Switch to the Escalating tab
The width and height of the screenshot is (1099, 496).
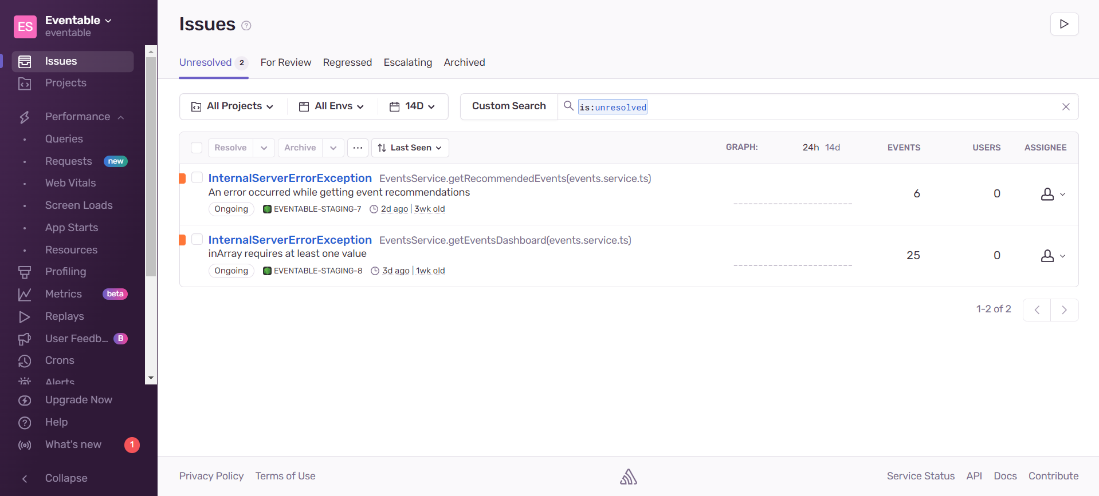point(408,62)
